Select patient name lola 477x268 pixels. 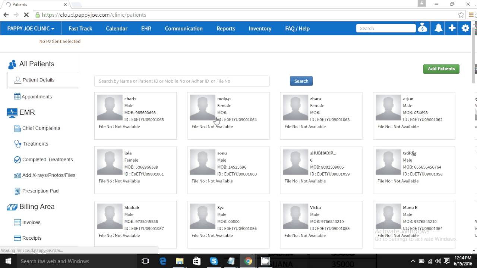(128, 153)
